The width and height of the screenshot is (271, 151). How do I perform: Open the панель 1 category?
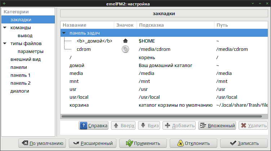pos(21,75)
